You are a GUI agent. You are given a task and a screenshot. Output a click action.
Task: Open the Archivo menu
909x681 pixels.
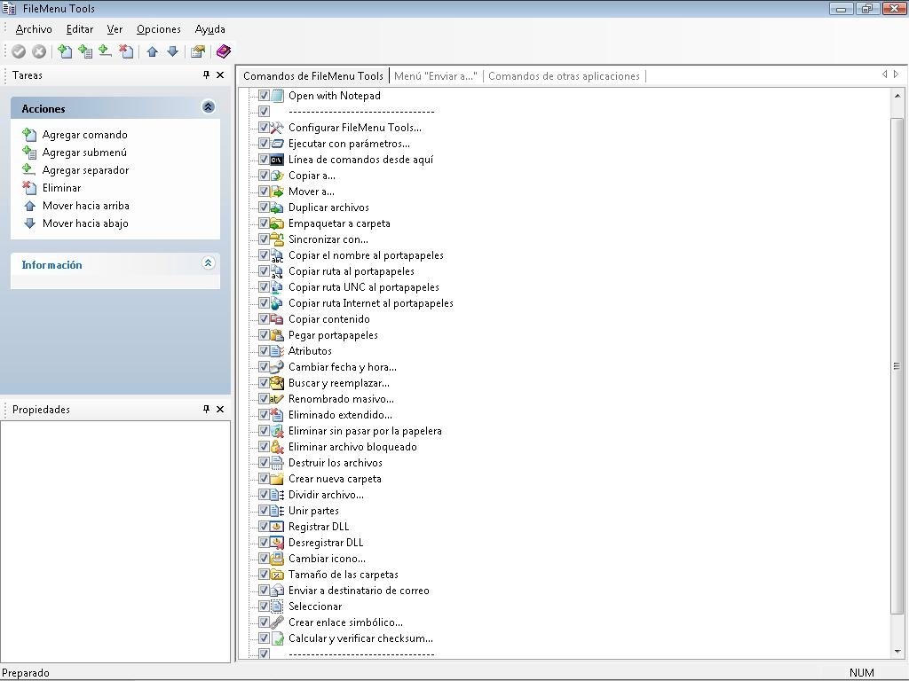coord(34,29)
